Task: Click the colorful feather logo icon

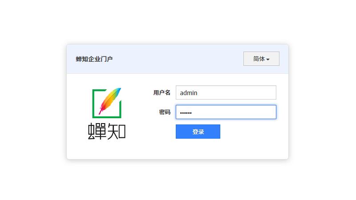Action: tap(110, 100)
